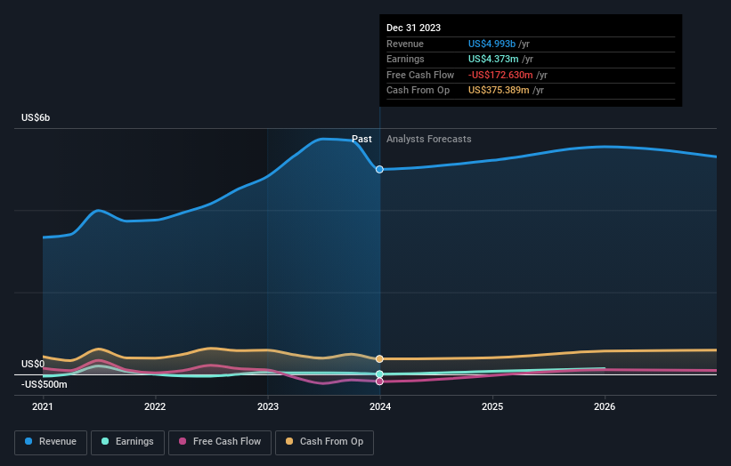The width and height of the screenshot is (731, 466).
Task: Click the US$0 y-axis label
Action: coord(33,364)
